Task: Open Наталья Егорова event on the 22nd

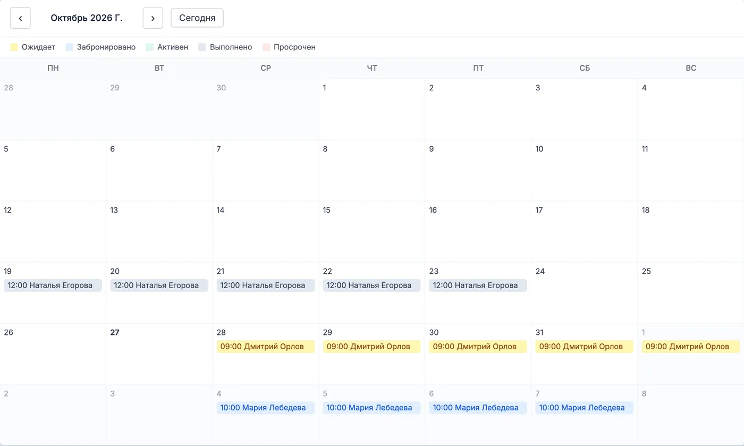Action: [371, 285]
